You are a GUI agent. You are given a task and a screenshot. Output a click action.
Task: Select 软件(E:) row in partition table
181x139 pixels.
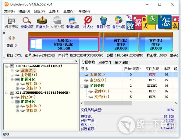point(129,91)
